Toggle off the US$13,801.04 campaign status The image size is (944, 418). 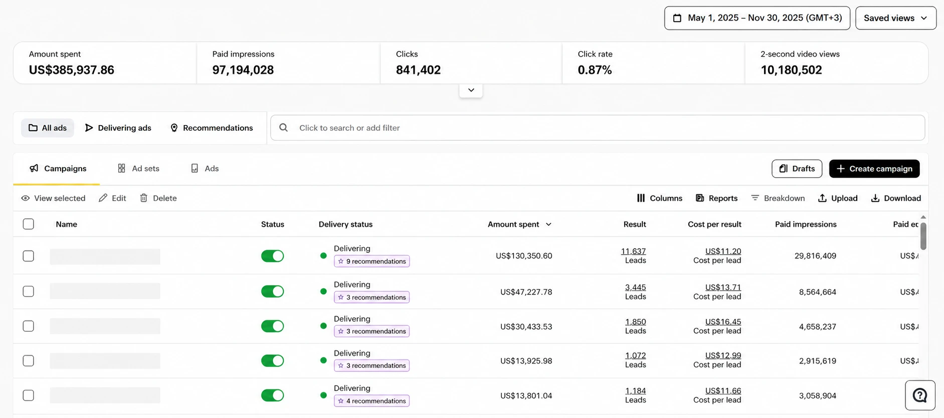273,395
